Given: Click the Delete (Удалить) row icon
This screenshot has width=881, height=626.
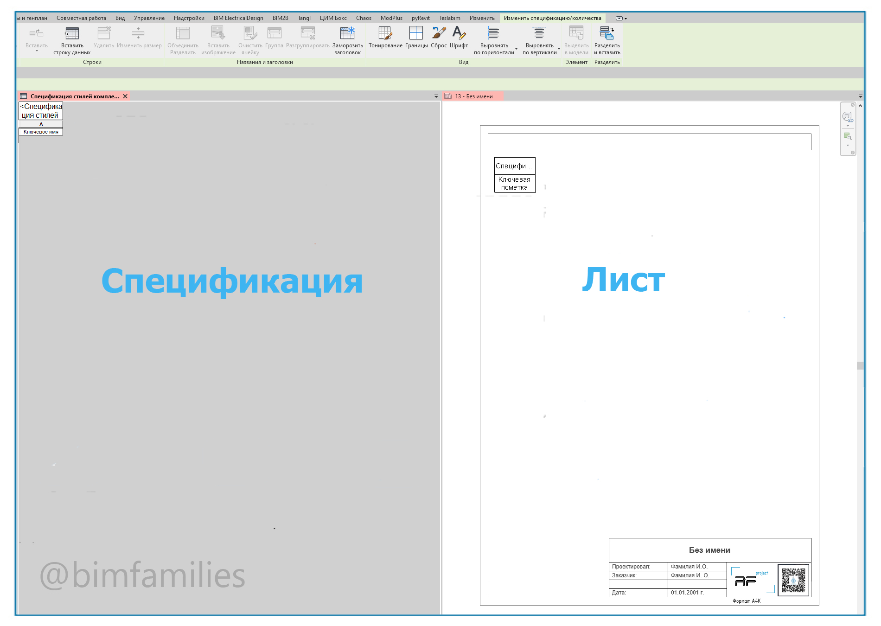Looking at the screenshot, I should (x=104, y=33).
